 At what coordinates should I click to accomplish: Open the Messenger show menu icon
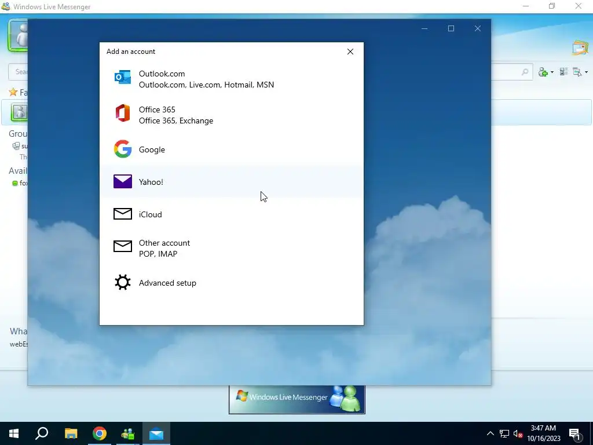pos(577,72)
